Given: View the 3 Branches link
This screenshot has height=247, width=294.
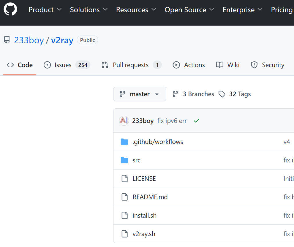Looking at the screenshot, I should click(x=193, y=94).
